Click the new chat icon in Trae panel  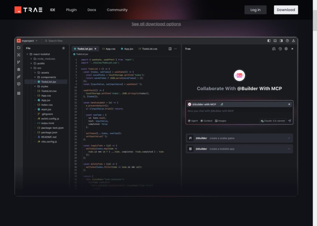274,49
